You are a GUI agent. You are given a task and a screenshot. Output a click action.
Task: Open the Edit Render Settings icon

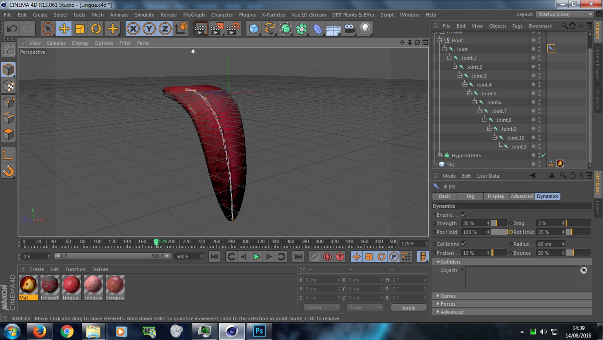pos(233,29)
